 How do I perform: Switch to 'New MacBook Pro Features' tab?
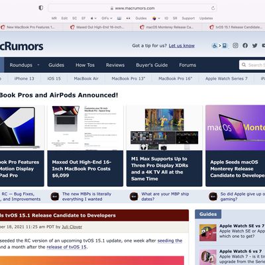pyautogui.click(x=31, y=27)
